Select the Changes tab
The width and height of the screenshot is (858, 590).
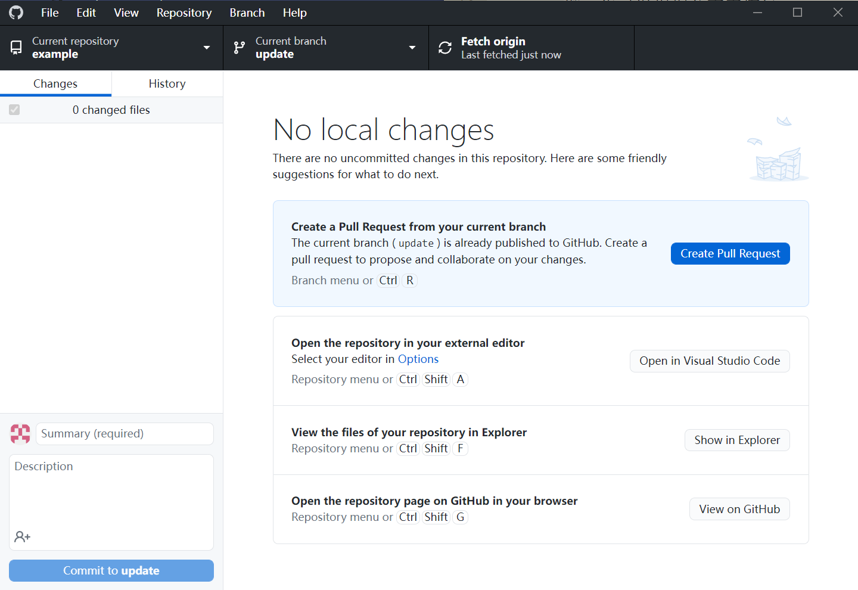tap(55, 83)
